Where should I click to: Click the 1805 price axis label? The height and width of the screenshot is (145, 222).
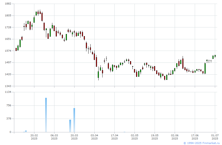8,16
